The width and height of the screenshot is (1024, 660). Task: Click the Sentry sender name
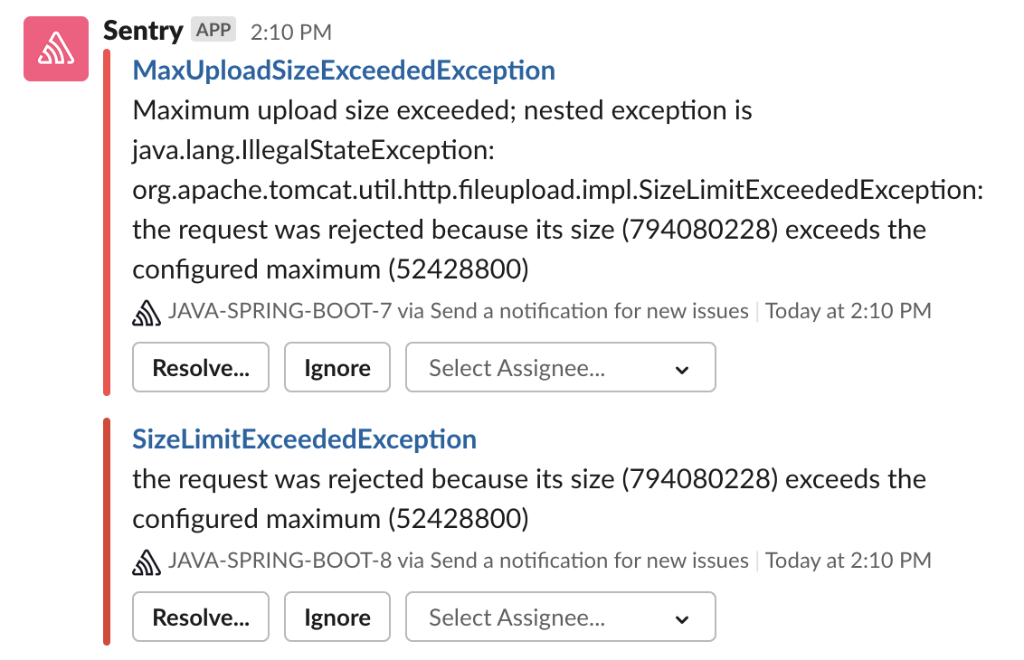pyautogui.click(x=143, y=31)
